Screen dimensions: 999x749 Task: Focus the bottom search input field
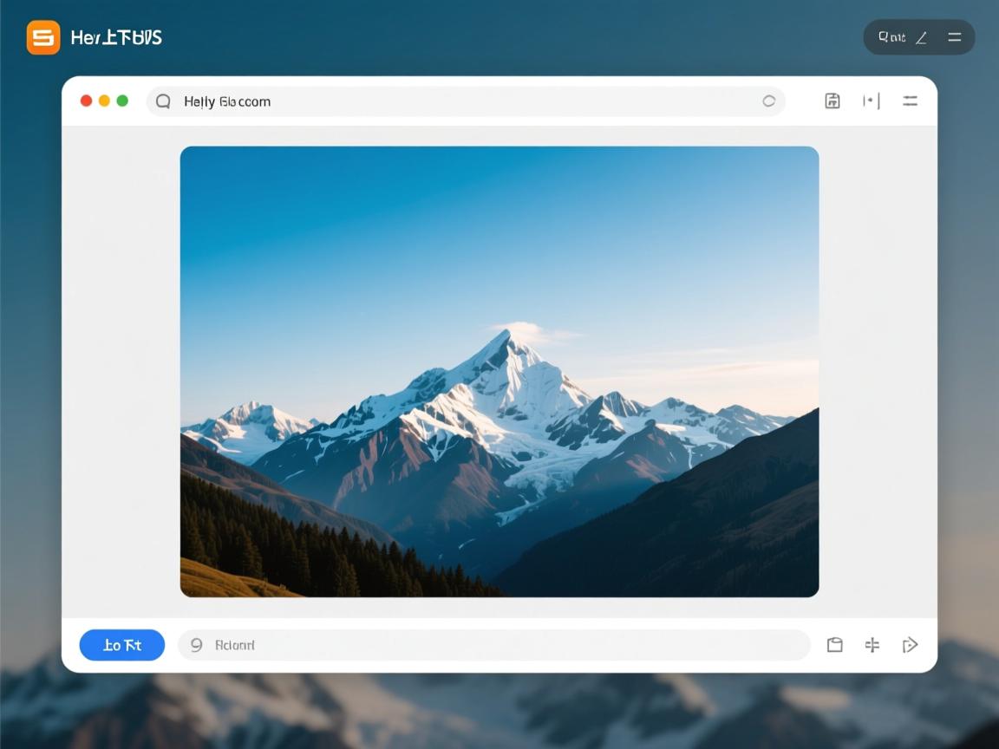(x=503, y=645)
